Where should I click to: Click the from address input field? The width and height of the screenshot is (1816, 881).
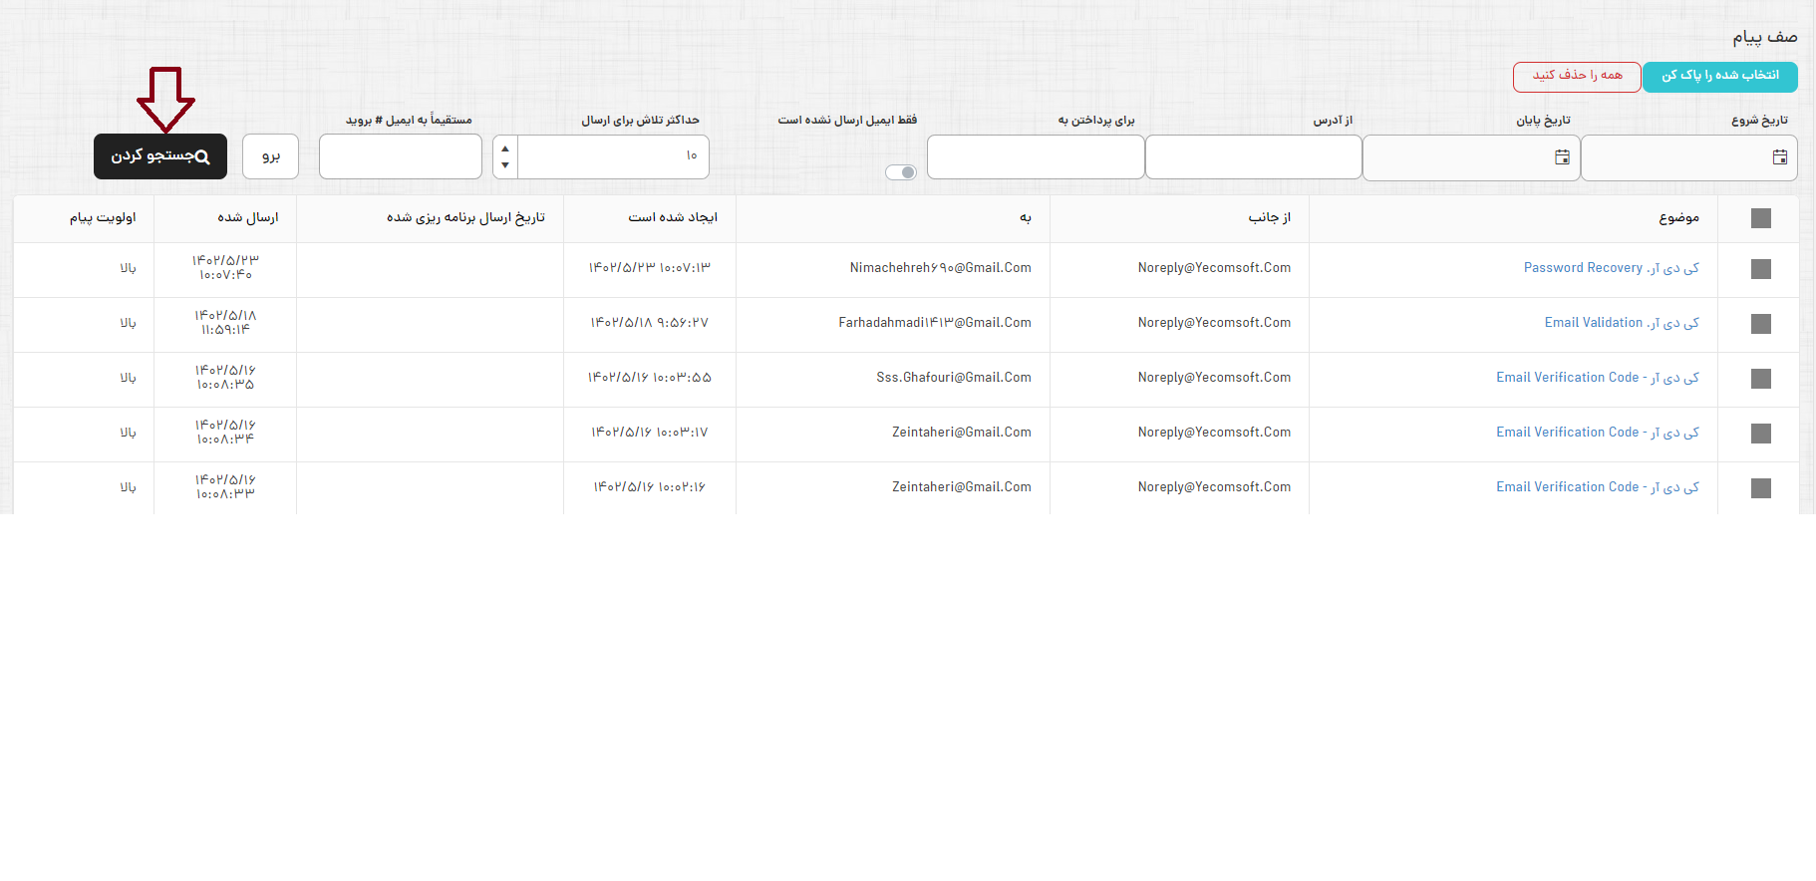pyautogui.click(x=1253, y=157)
